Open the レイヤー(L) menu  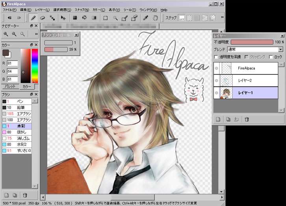(x=42, y=9)
